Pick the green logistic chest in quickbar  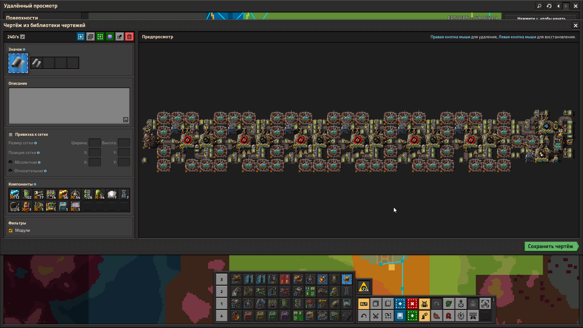(x=273, y=316)
